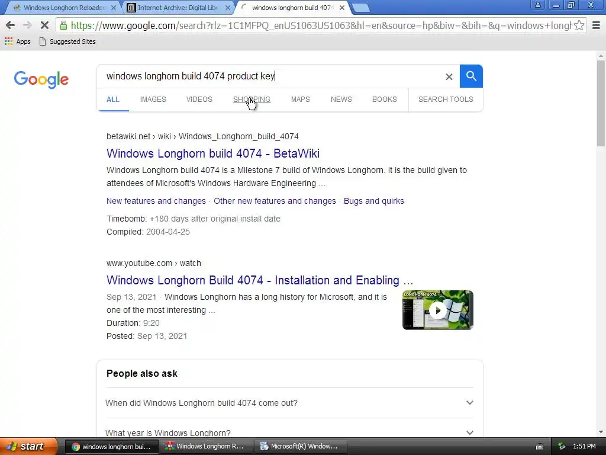The height and width of the screenshot is (455, 606).
Task: Switch to IMAGES results
Action: tap(153, 100)
